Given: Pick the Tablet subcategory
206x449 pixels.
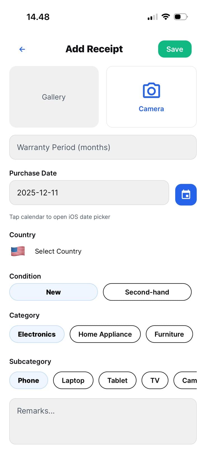Looking at the screenshot, I should (x=117, y=380).
